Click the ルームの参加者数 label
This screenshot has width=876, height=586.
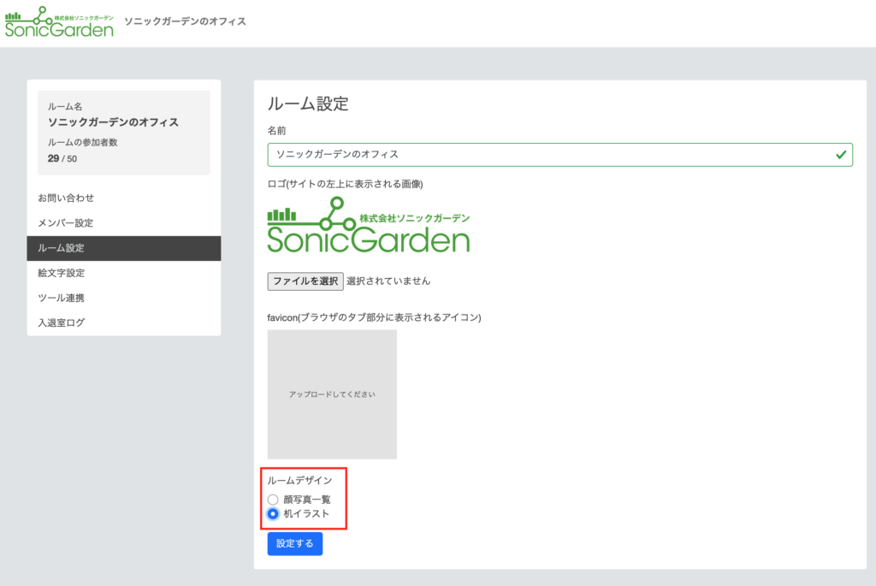pos(83,143)
